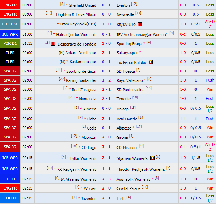Screen dimensions: 216x204
Task: Select ITA D1 league badge
Action: pyautogui.click(x=10, y=198)
